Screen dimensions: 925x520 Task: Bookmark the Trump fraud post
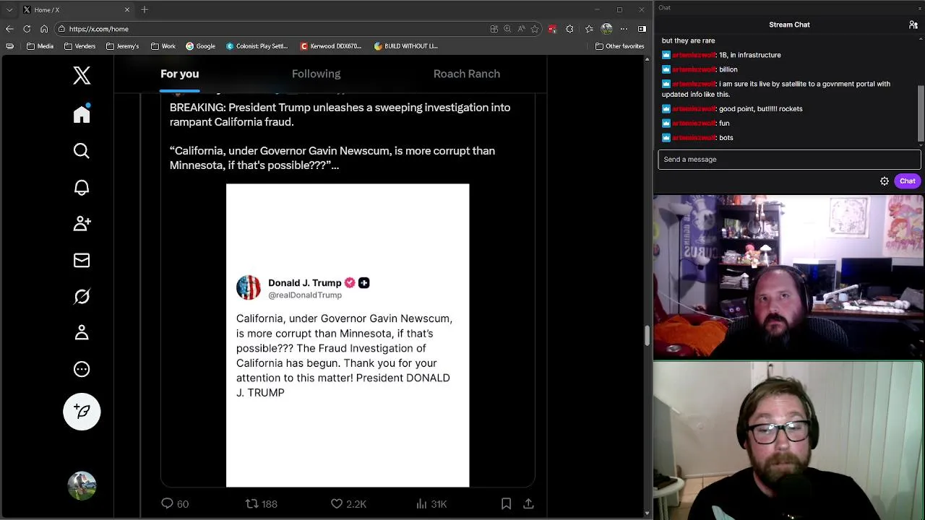(x=506, y=503)
